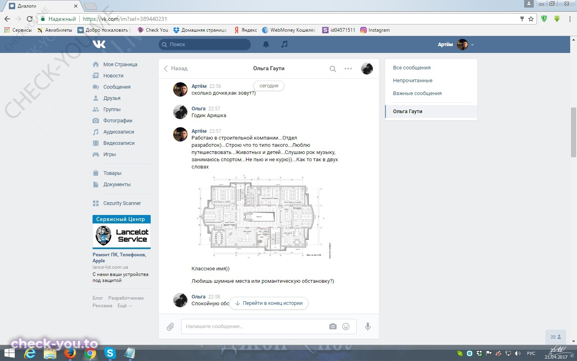Open Друзья in left menu
577x361 pixels.
point(112,98)
